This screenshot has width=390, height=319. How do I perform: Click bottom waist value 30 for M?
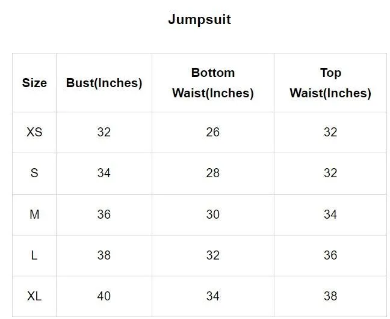click(213, 214)
